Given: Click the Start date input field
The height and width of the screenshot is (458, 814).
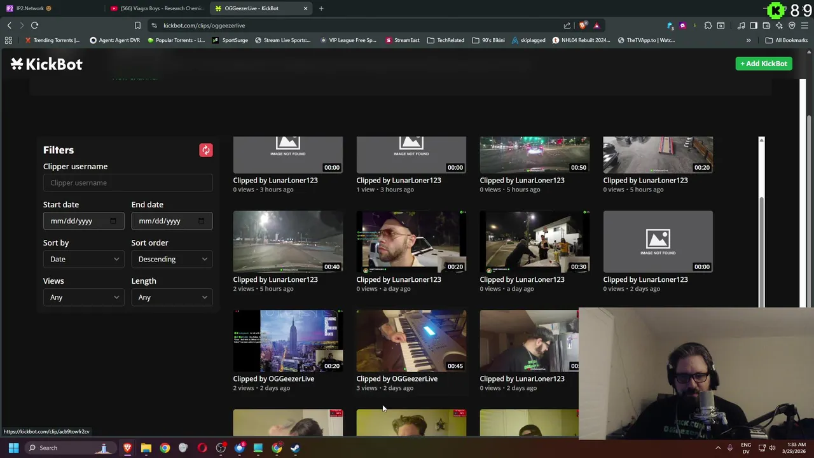Looking at the screenshot, I should [84, 221].
